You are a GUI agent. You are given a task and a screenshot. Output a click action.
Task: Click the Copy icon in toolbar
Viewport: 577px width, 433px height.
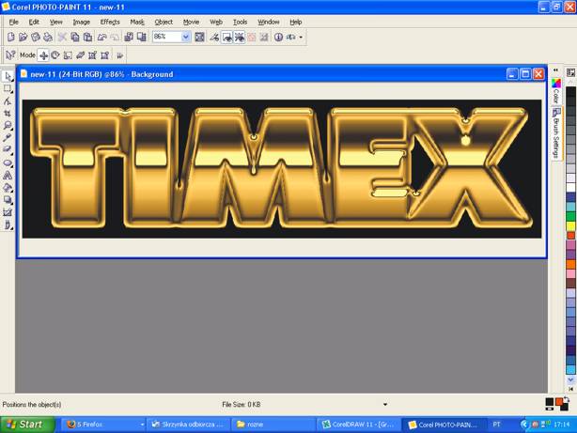click(75, 38)
